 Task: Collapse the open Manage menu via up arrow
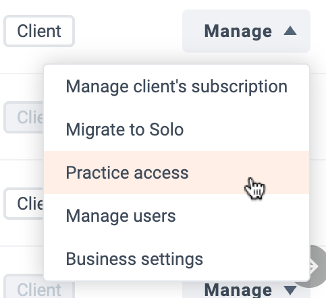coord(290,31)
